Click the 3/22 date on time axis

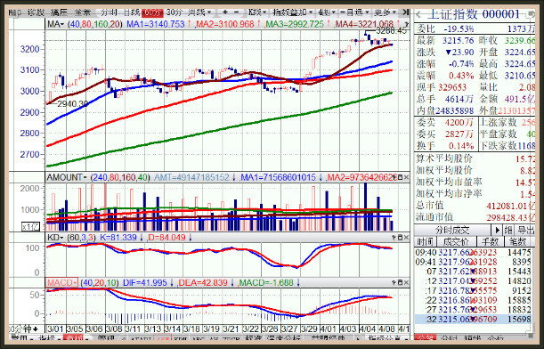(x=251, y=329)
